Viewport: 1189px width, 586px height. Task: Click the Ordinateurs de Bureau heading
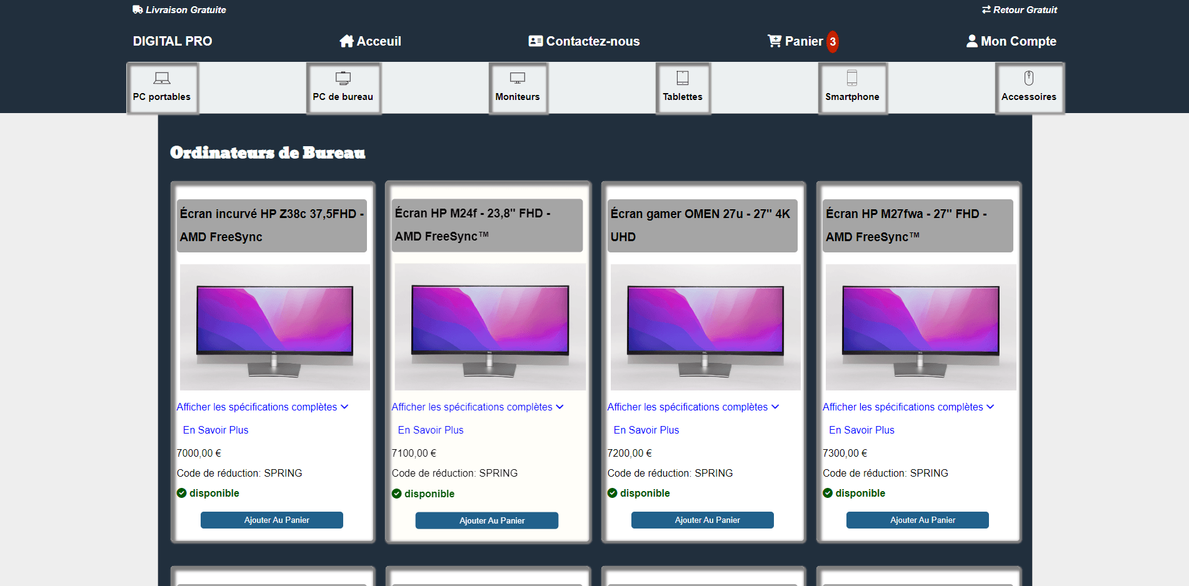click(268, 153)
